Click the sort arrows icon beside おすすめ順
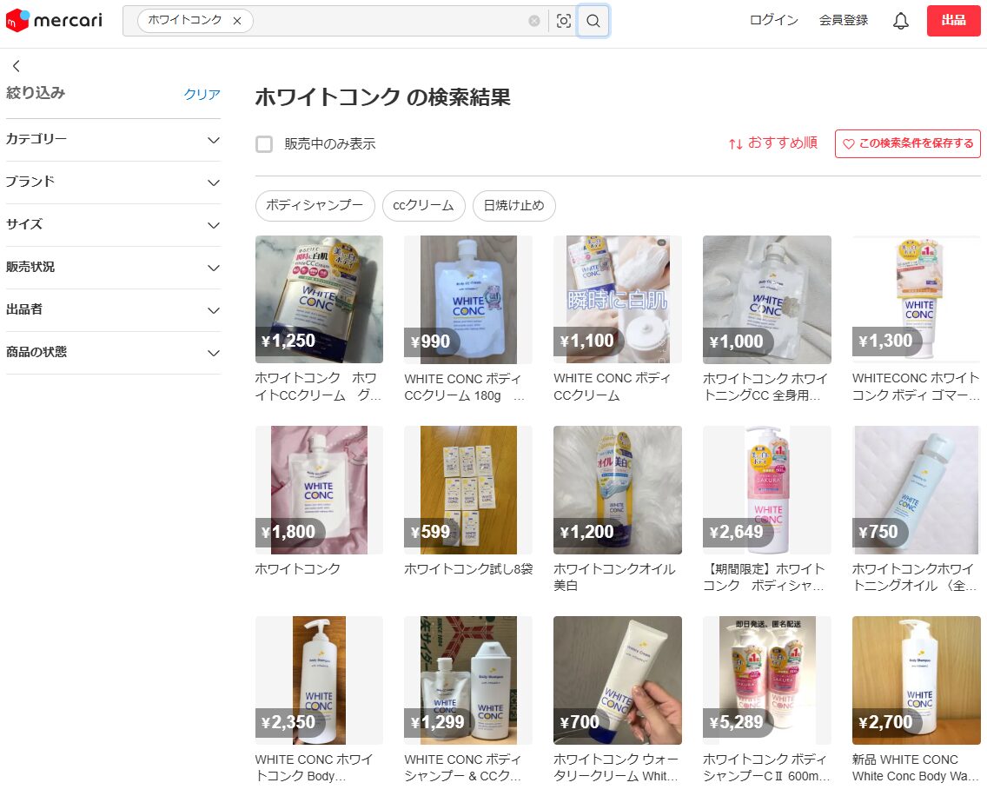987x796 pixels. 735,144
